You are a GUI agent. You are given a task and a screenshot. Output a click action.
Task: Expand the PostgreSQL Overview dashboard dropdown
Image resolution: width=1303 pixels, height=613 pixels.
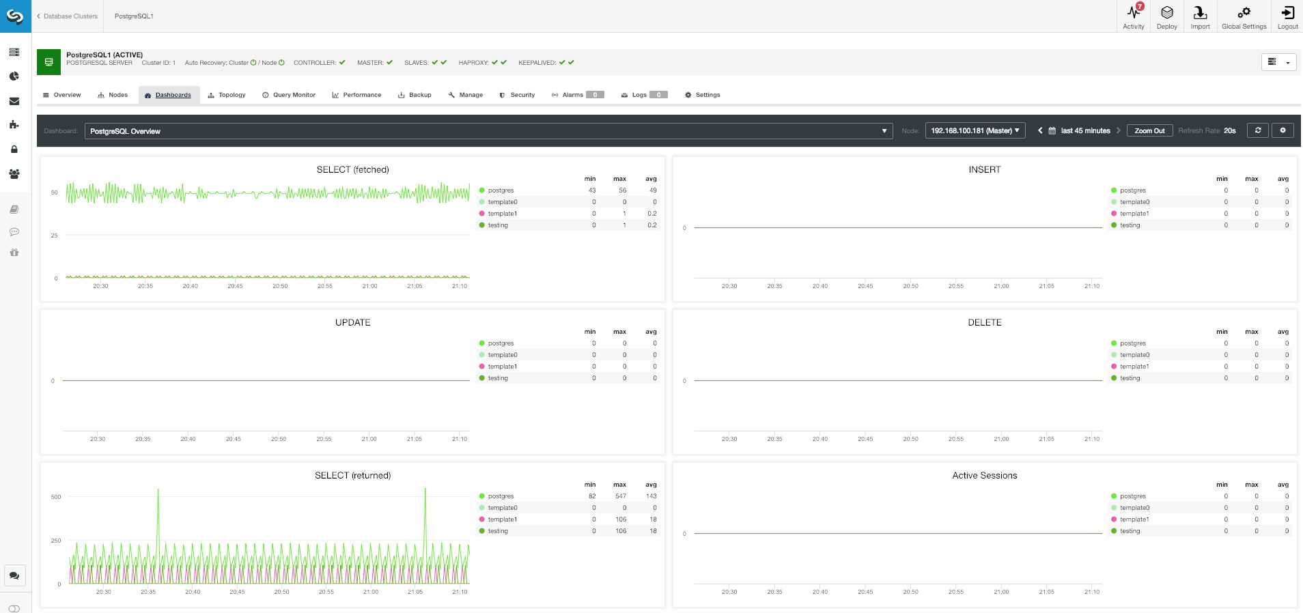point(488,131)
